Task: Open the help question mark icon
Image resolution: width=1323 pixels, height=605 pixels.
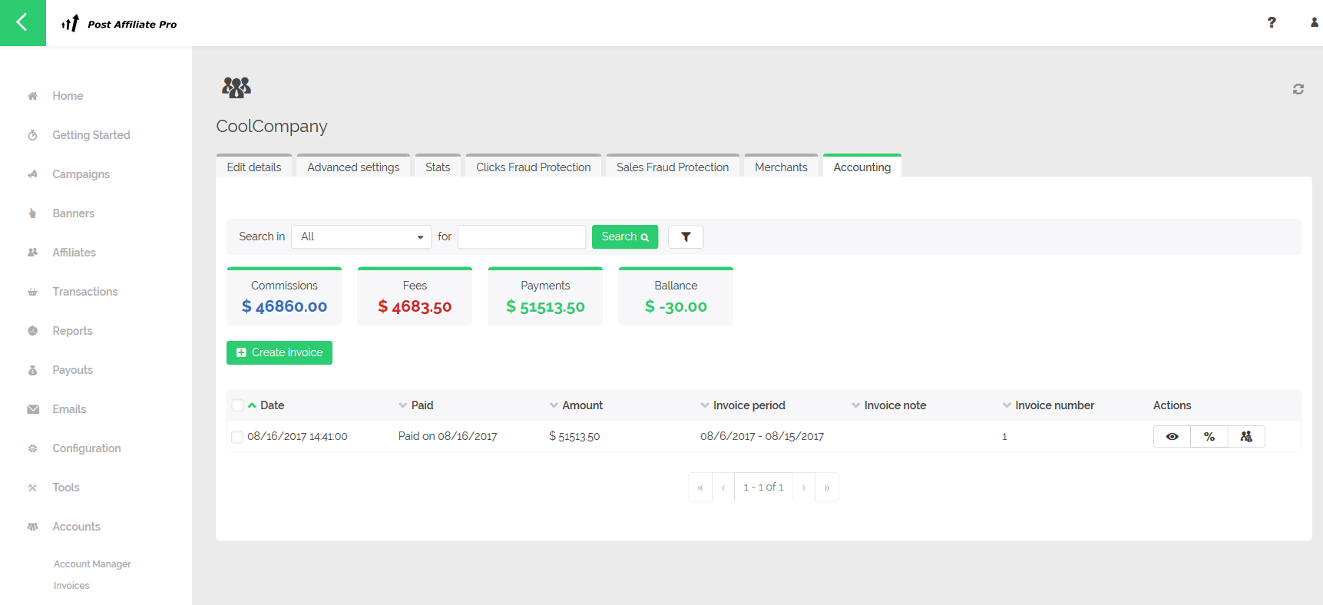Action: coord(1272,23)
